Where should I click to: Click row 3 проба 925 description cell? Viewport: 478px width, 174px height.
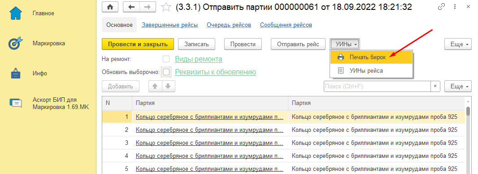pyautogui.click(x=377, y=143)
